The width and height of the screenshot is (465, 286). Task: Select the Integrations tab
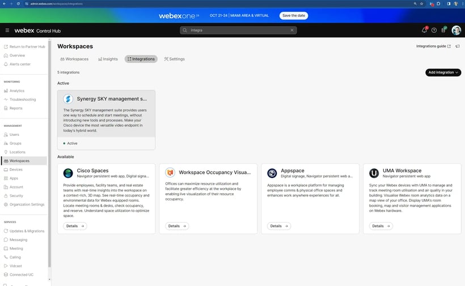[x=141, y=59]
